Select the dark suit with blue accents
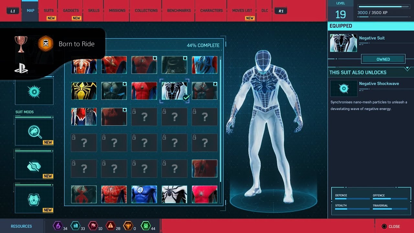 (114, 91)
